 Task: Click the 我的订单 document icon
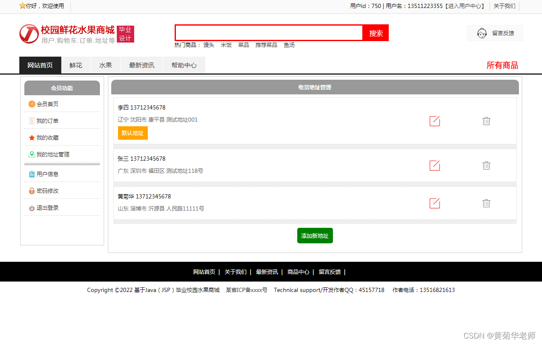point(31,121)
